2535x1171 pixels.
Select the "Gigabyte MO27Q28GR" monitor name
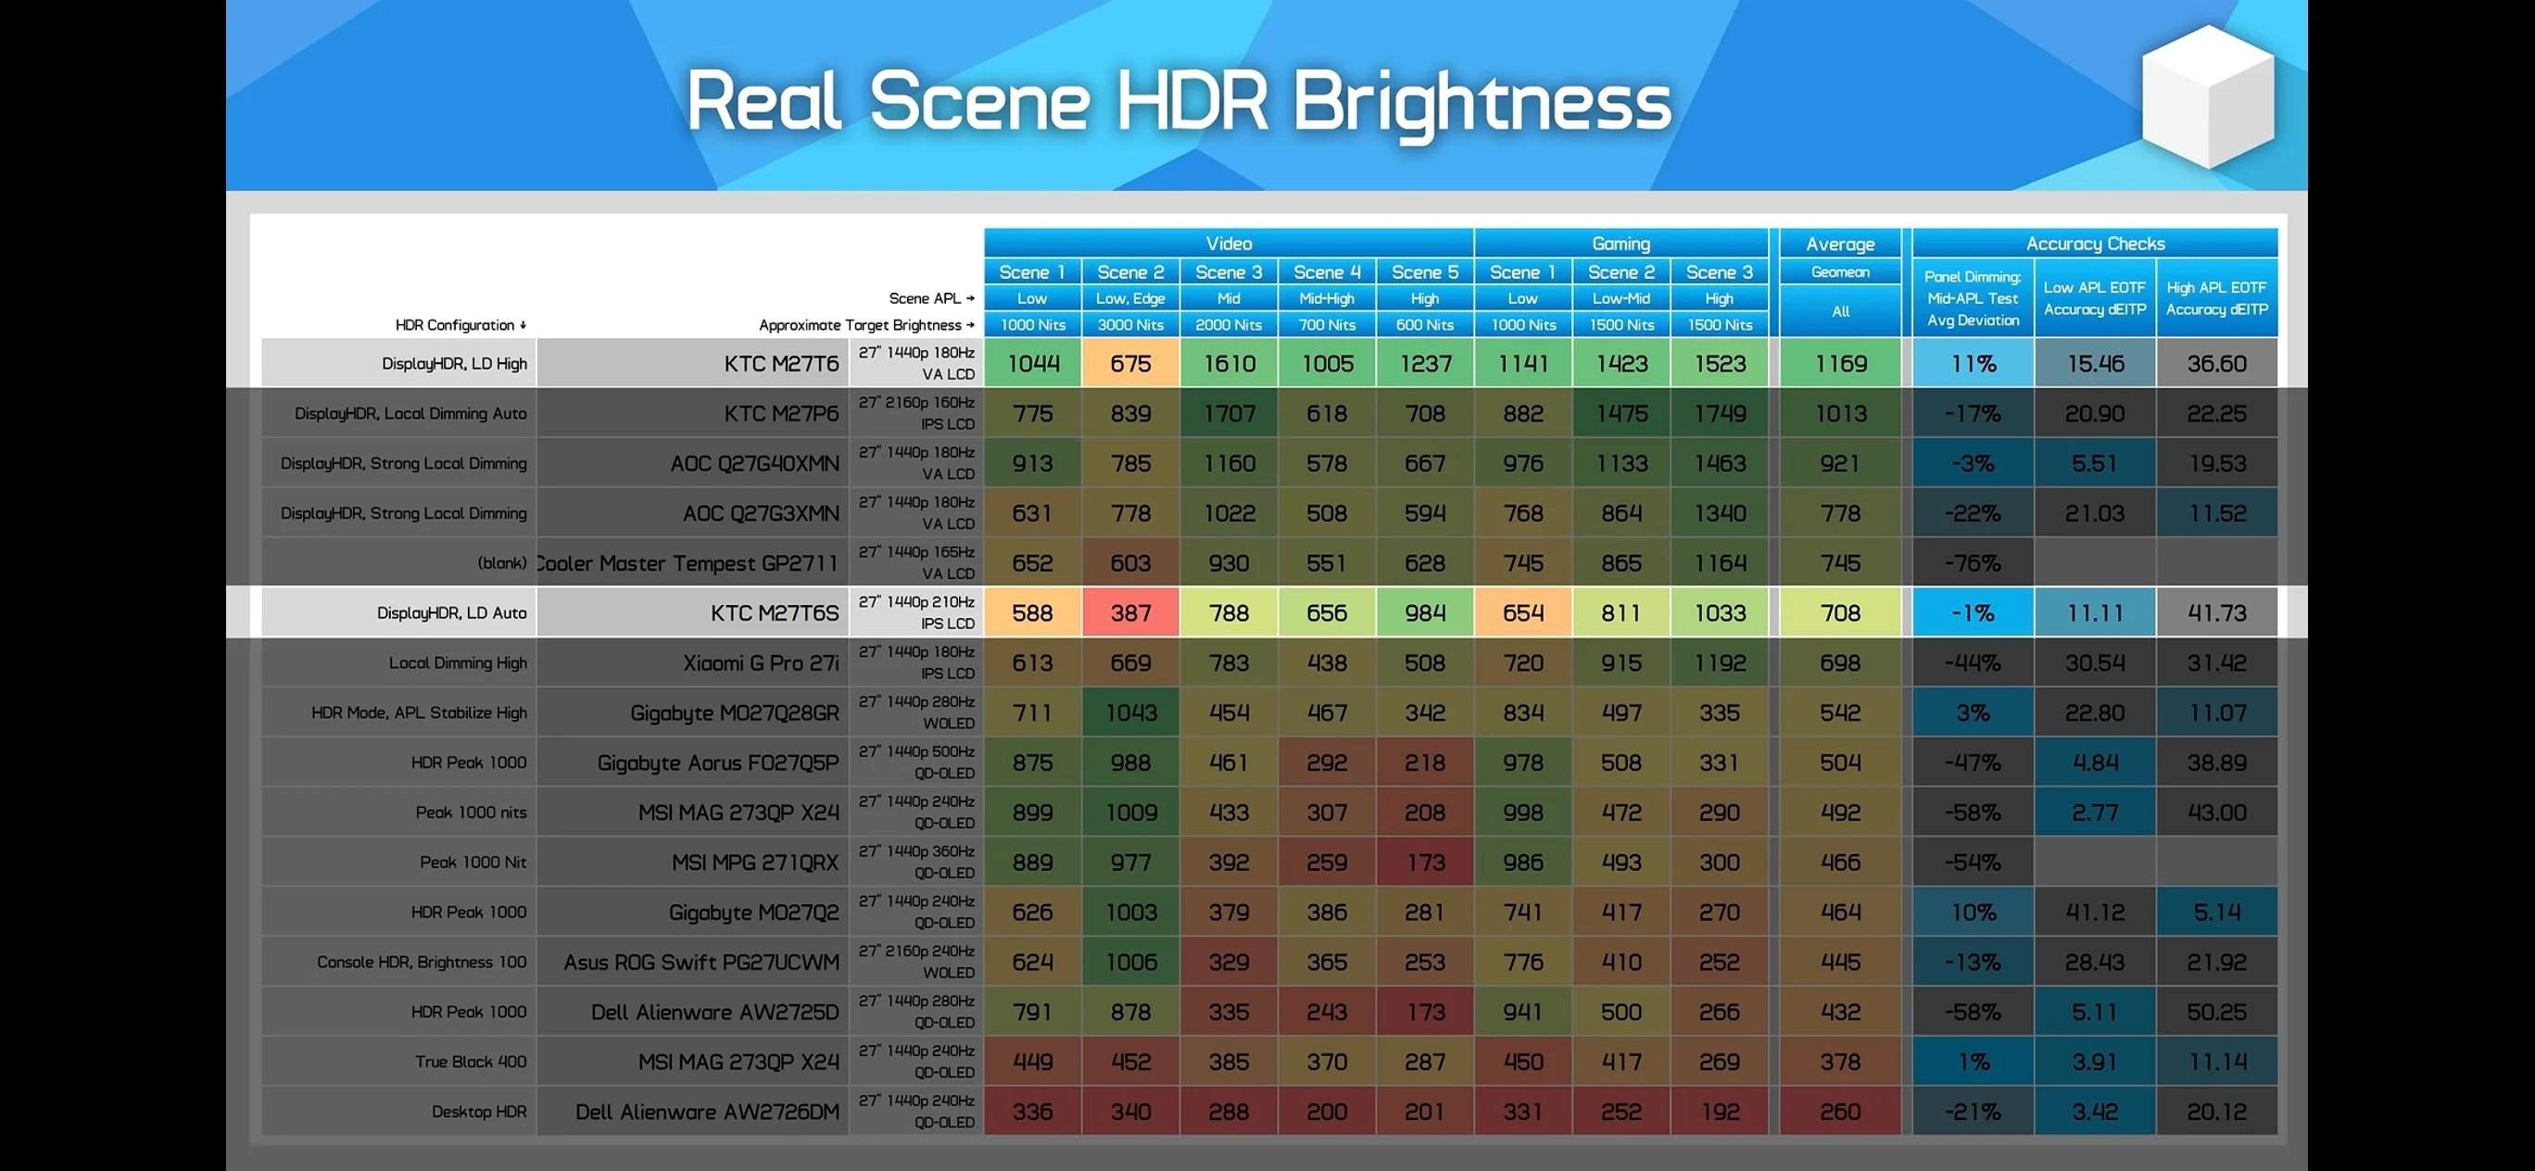(x=734, y=713)
